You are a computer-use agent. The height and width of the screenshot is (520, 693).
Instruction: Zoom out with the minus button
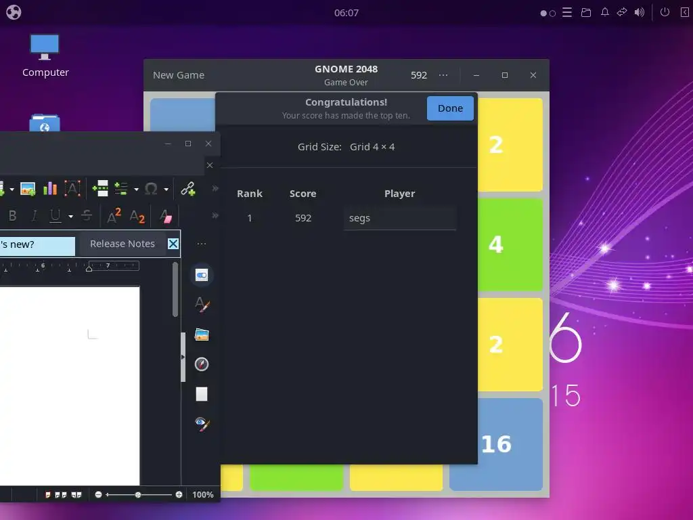pos(98,495)
